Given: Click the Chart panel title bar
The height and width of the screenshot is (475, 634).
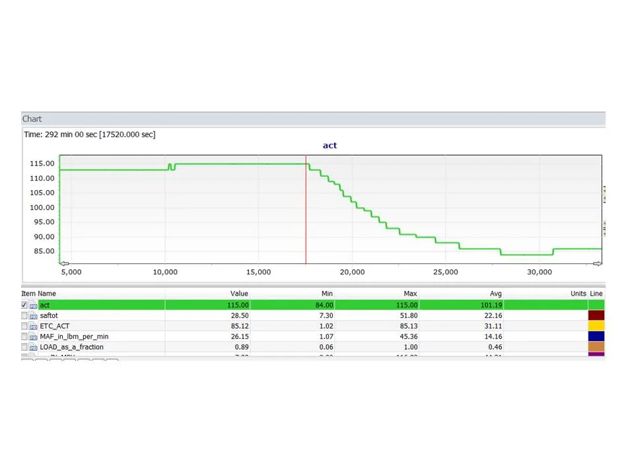Looking at the screenshot, I should tap(313, 119).
